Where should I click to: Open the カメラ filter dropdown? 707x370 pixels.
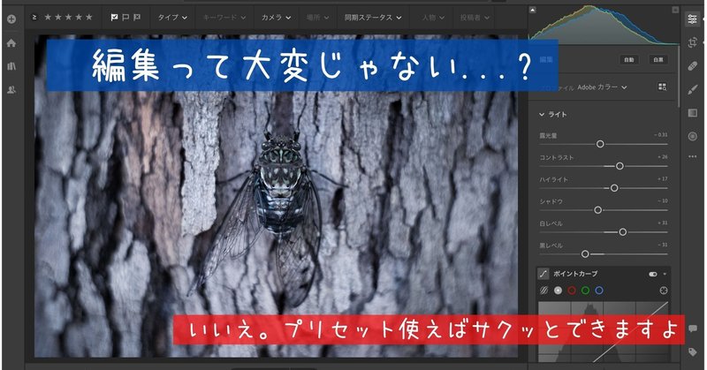(x=276, y=18)
